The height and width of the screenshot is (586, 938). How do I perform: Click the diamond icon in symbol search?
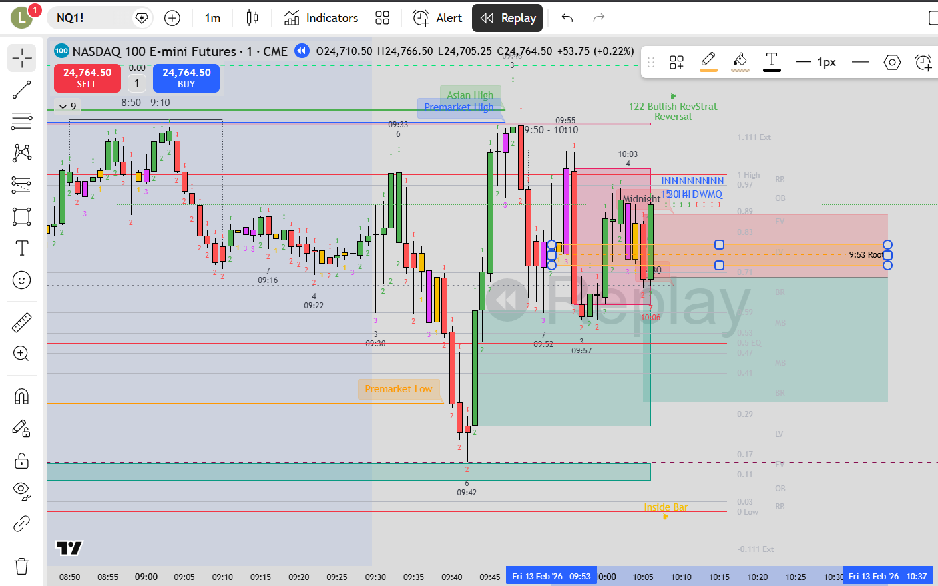point(142,18)
